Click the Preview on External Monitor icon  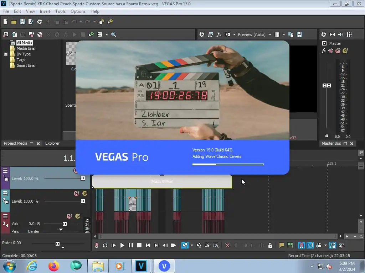tap(210, 34)
